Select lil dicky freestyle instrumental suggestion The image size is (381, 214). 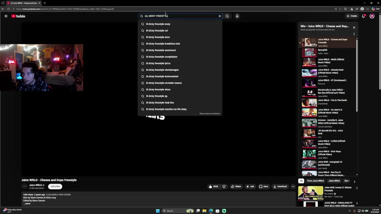(x=180, y=76)
